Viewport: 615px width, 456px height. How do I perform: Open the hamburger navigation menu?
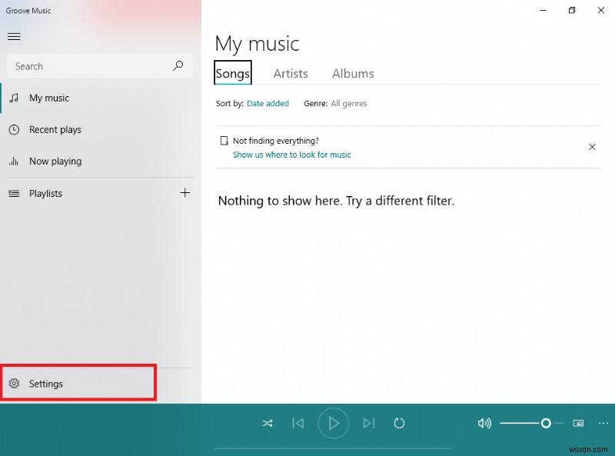pos(14,36)
